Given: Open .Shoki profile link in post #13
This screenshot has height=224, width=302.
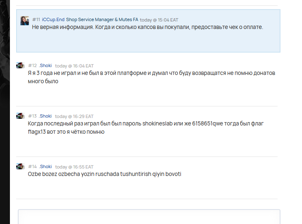Looking at the screenshot, I should click(46, 116).
